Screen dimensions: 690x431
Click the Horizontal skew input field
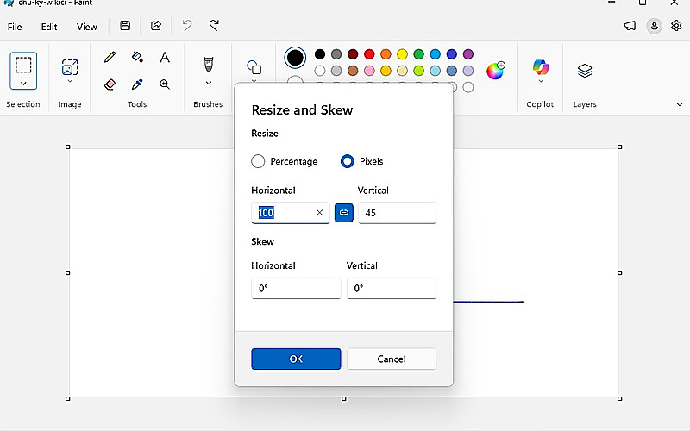point(296,288)
